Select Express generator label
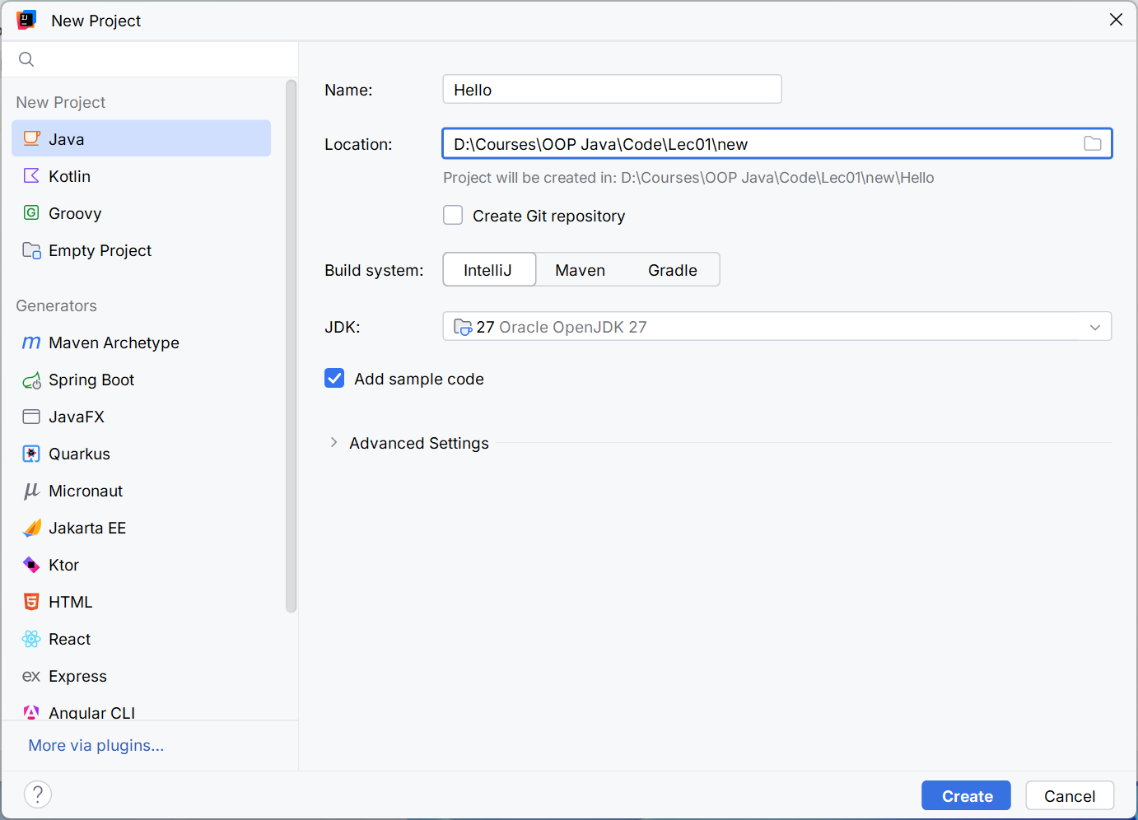 click(x=77, y=676)
